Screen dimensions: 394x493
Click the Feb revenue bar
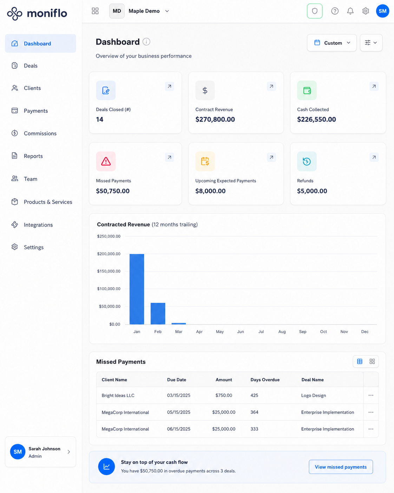point(158,314)
